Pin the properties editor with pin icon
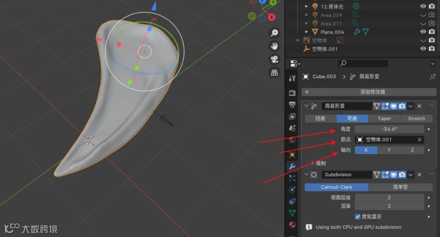Image resolution: width=440 pixels, height=237 pixels. pyautogui.click(x=433, y=77)
